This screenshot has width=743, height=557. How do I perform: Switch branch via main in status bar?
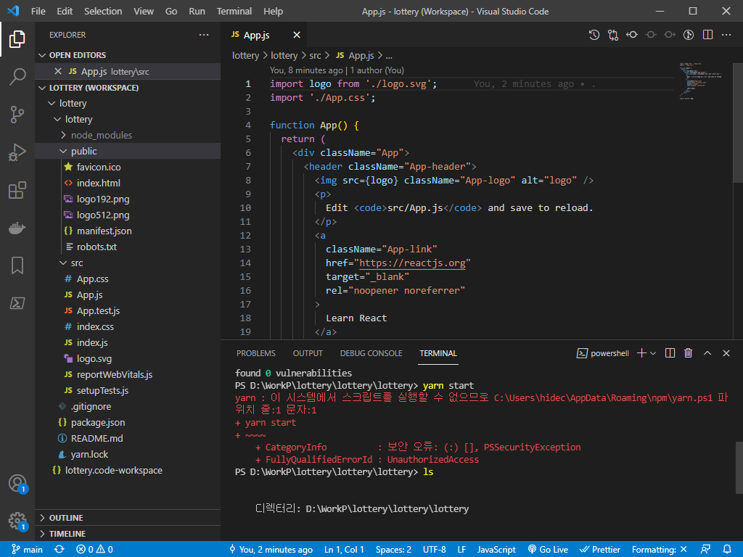tap(27, 549)
